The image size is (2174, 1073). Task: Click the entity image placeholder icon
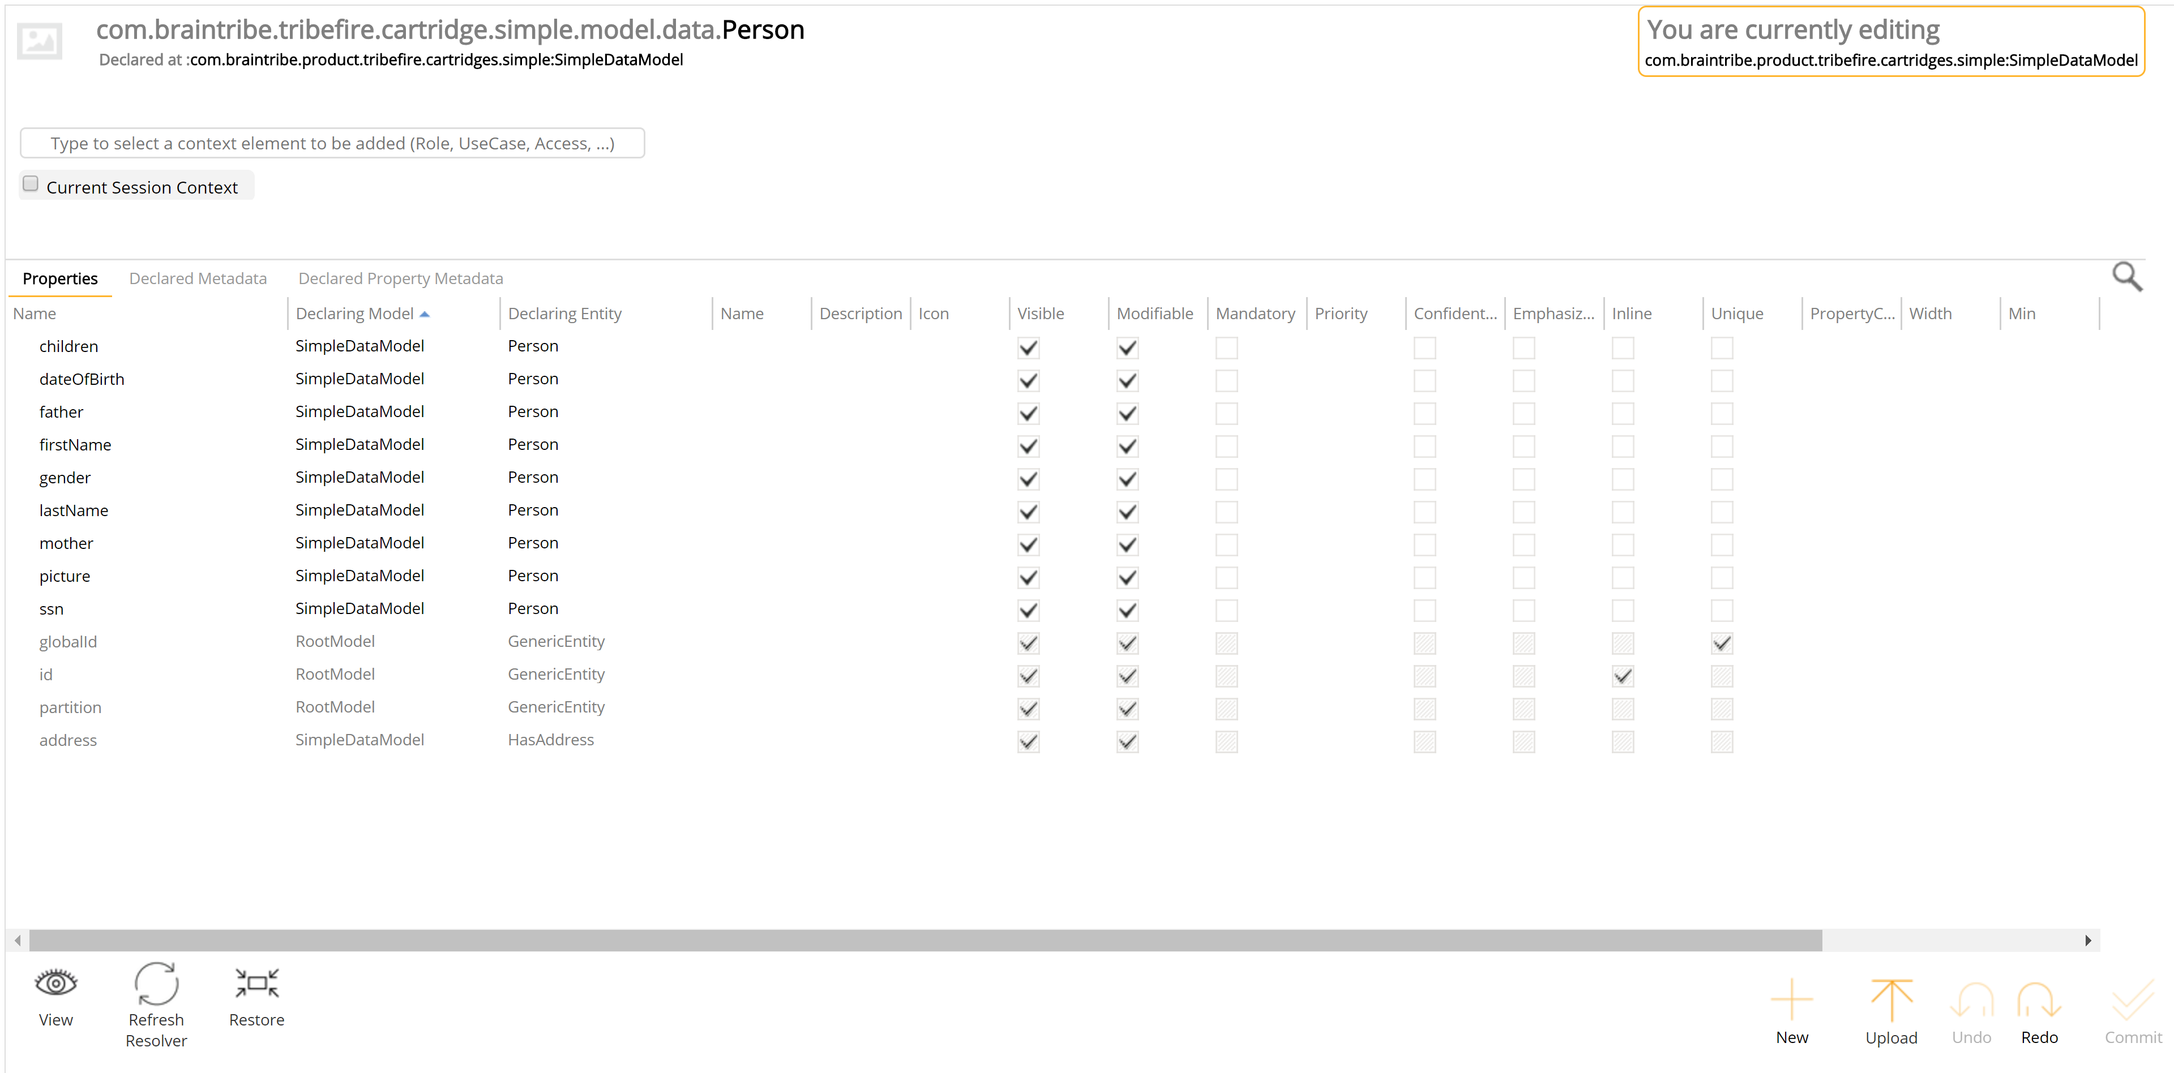(40, 41)
